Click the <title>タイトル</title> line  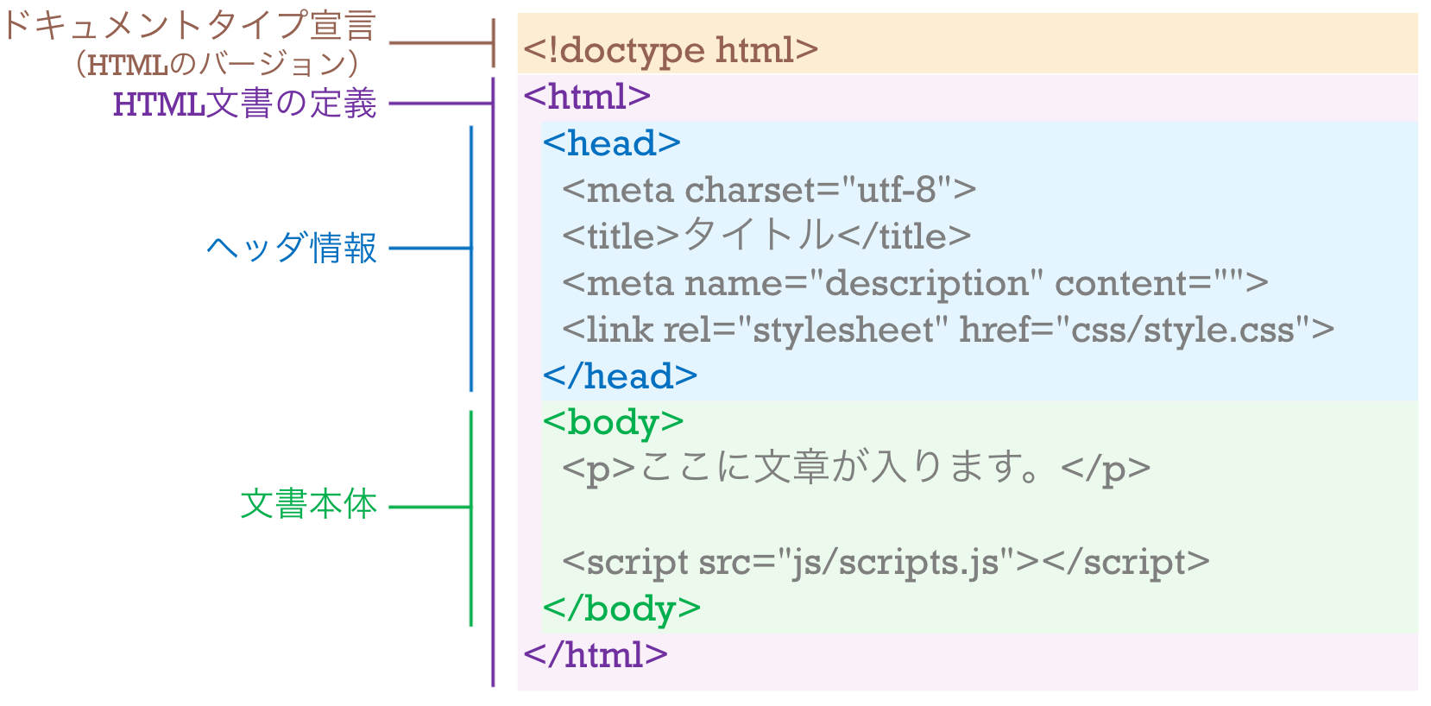[766, 236]
